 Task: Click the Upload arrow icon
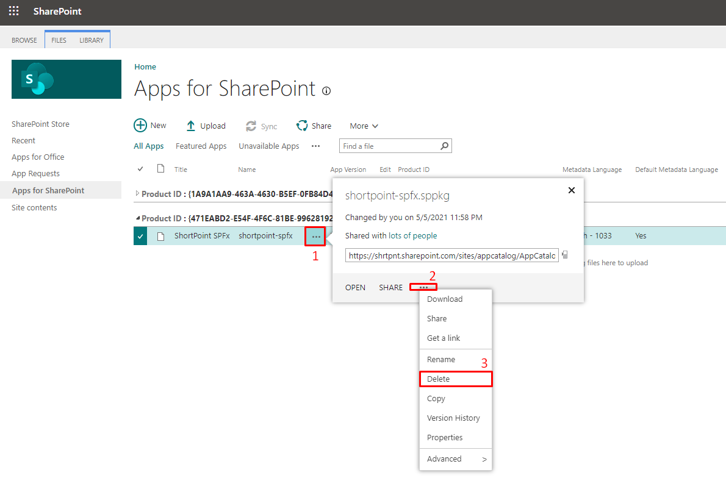[190, 126]
